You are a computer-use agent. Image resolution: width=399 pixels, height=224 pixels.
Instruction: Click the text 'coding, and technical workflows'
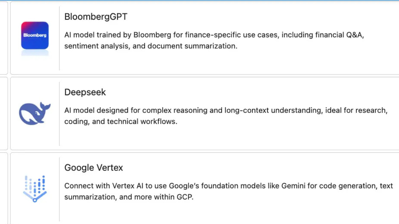click(121, 122)
